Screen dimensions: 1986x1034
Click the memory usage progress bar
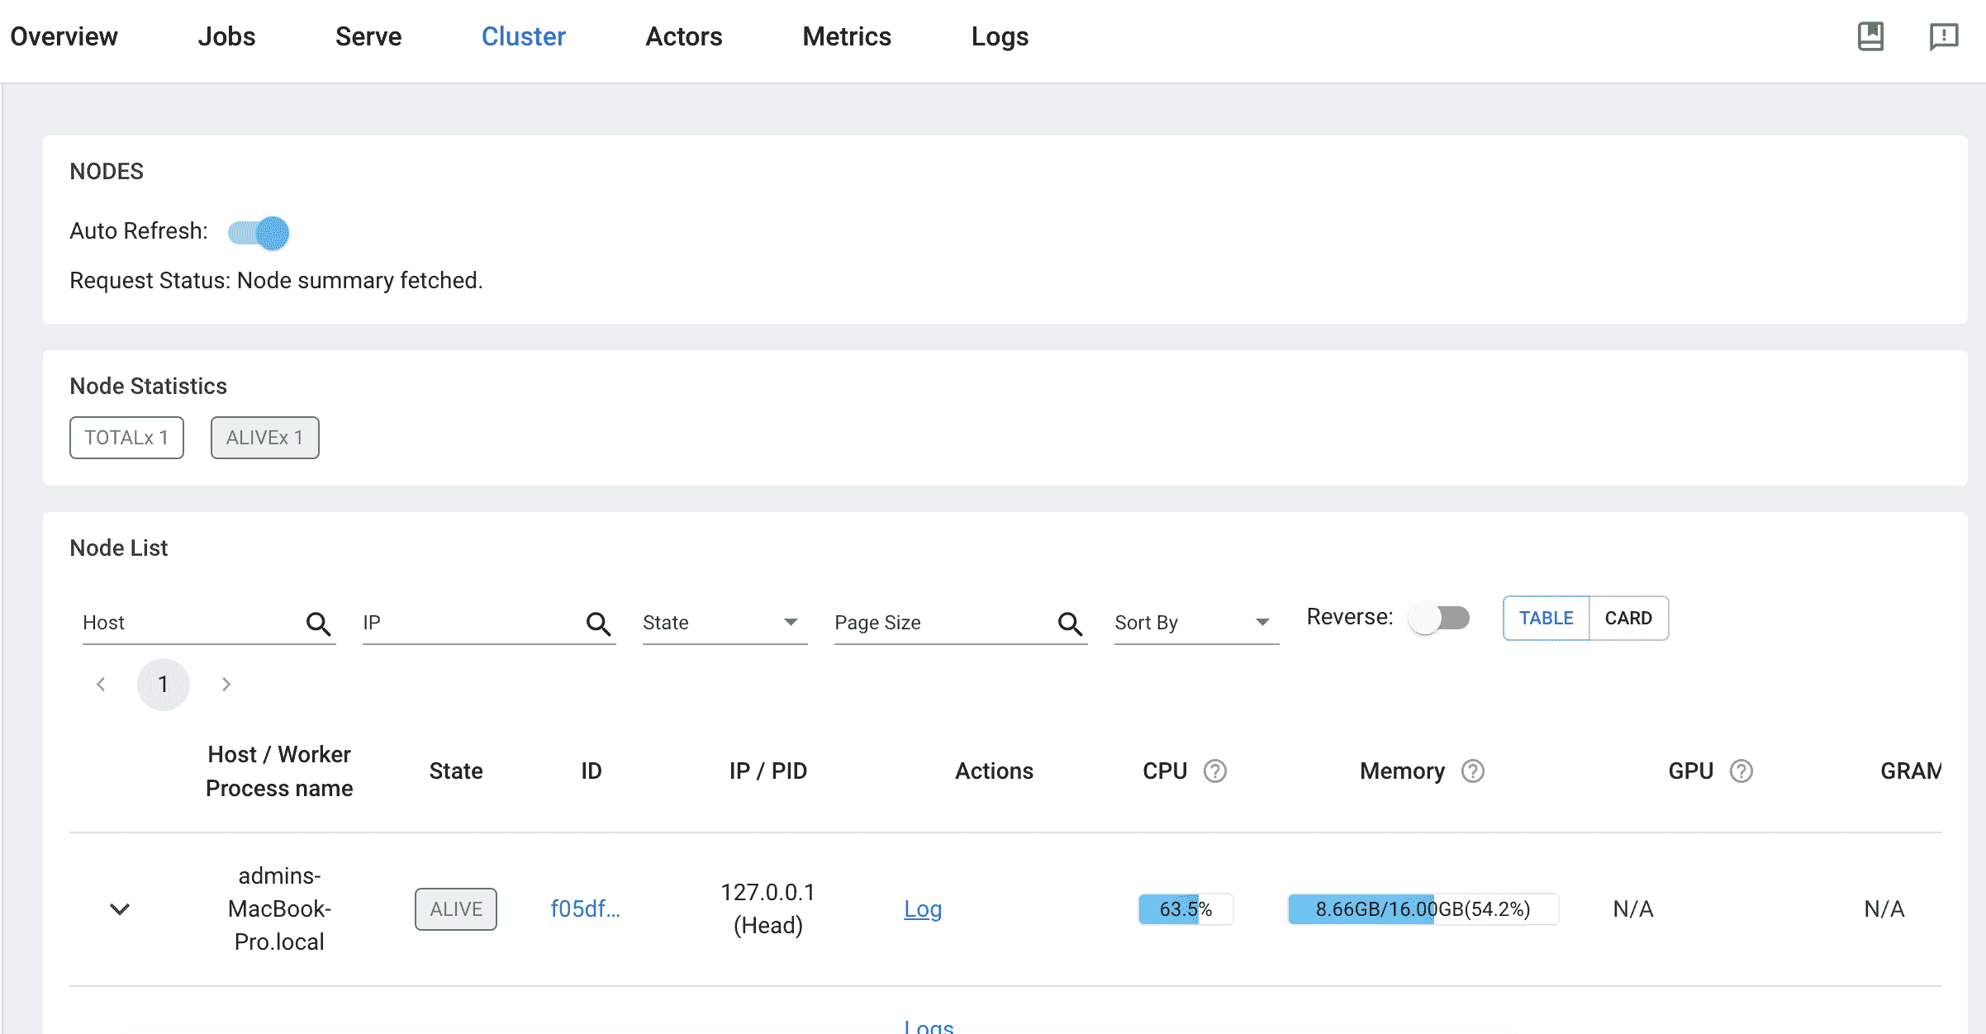pos(1422,908)
